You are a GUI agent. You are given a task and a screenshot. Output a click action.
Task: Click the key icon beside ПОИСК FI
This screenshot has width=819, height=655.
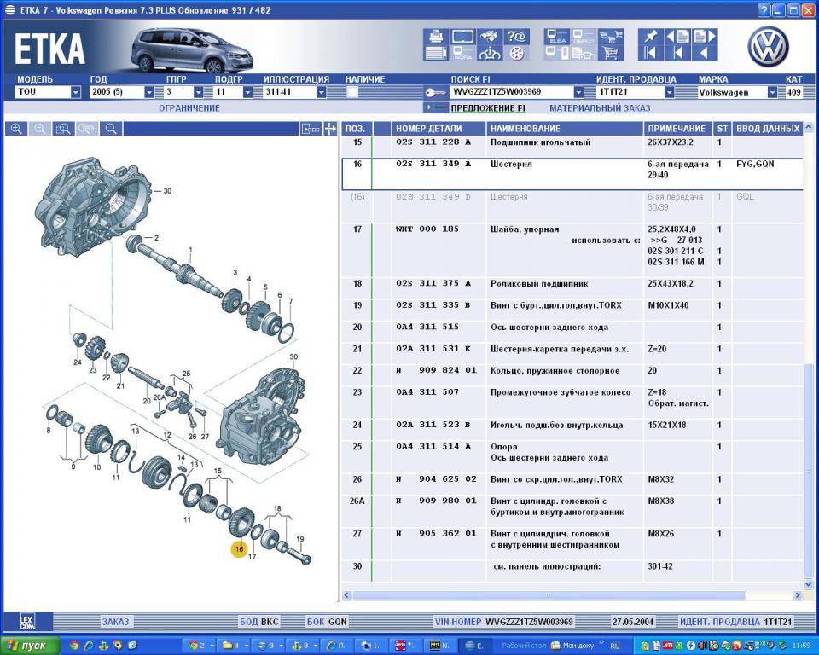tap(434, 93)
